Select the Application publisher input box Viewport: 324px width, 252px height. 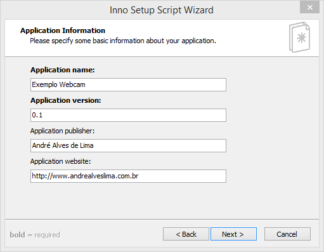coord(128,145)
